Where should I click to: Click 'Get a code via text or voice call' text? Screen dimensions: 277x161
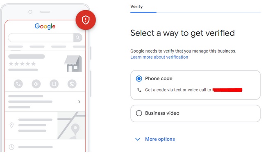(x=178, y=90)
